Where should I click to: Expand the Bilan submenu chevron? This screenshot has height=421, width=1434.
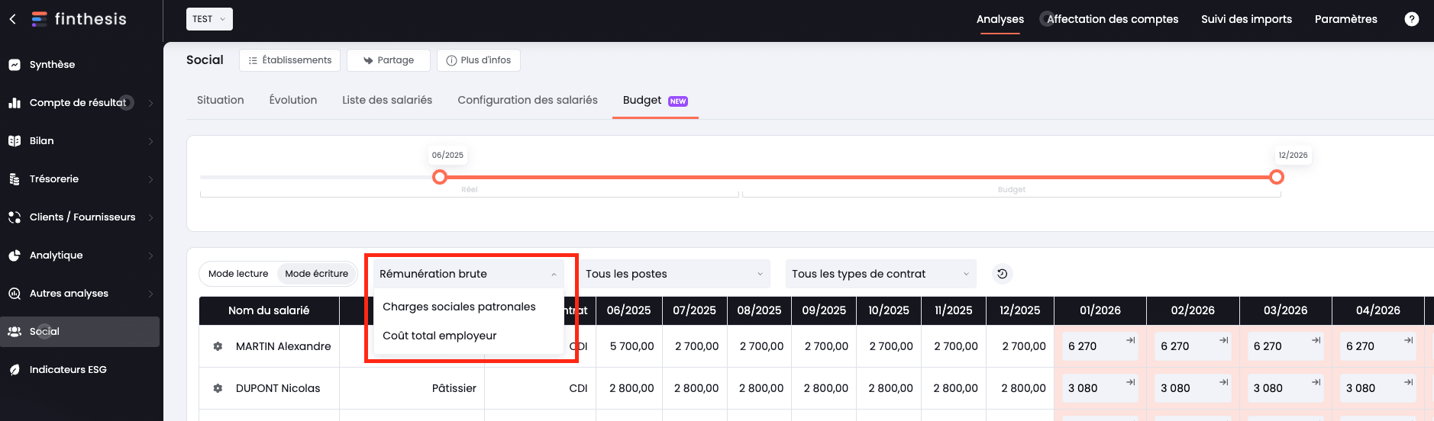[x=150, y=141]
